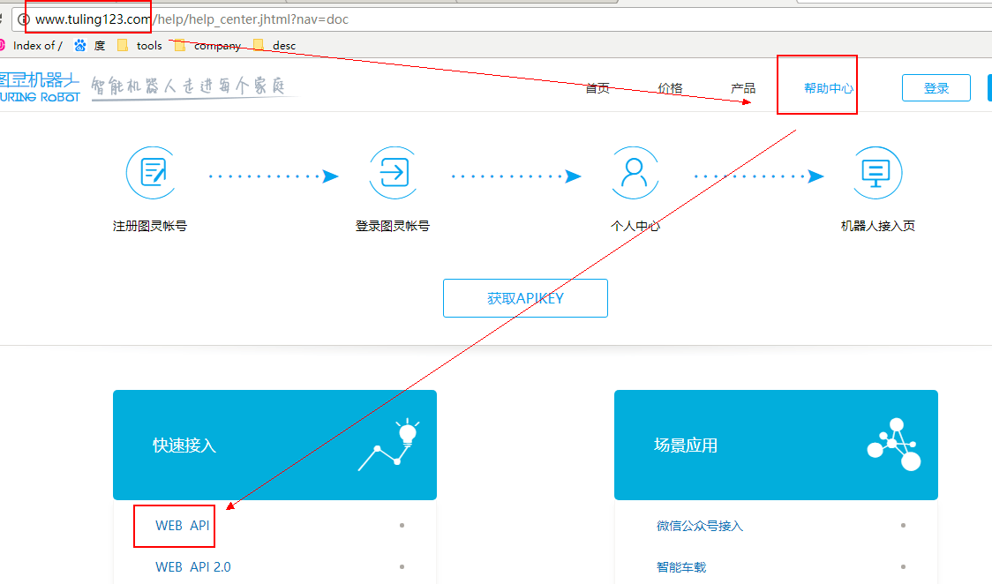
Task: Open the WEB API 2.0 link
Action: (x=193, y=567)
